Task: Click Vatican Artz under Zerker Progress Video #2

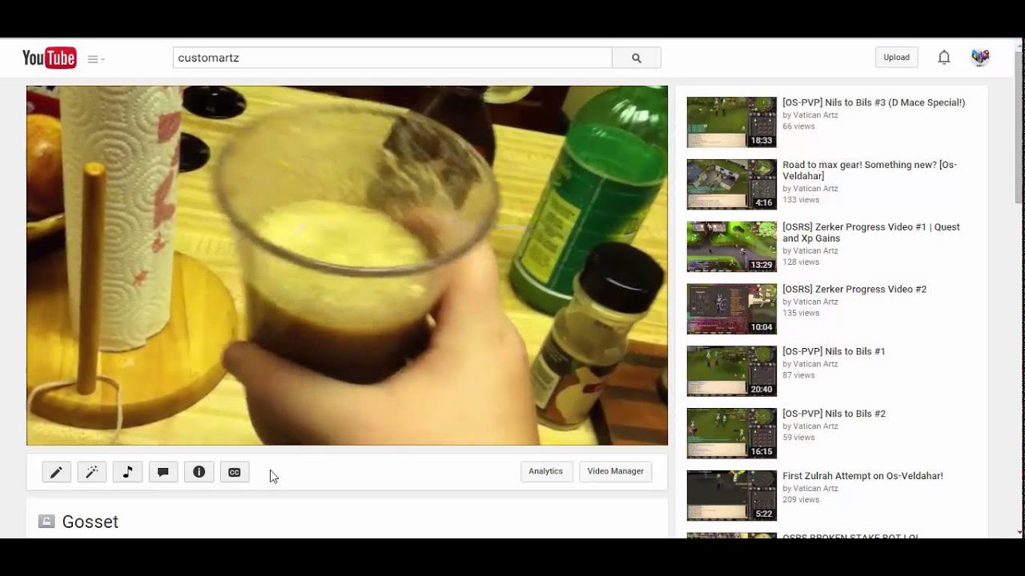Action: tap(815, 302)
